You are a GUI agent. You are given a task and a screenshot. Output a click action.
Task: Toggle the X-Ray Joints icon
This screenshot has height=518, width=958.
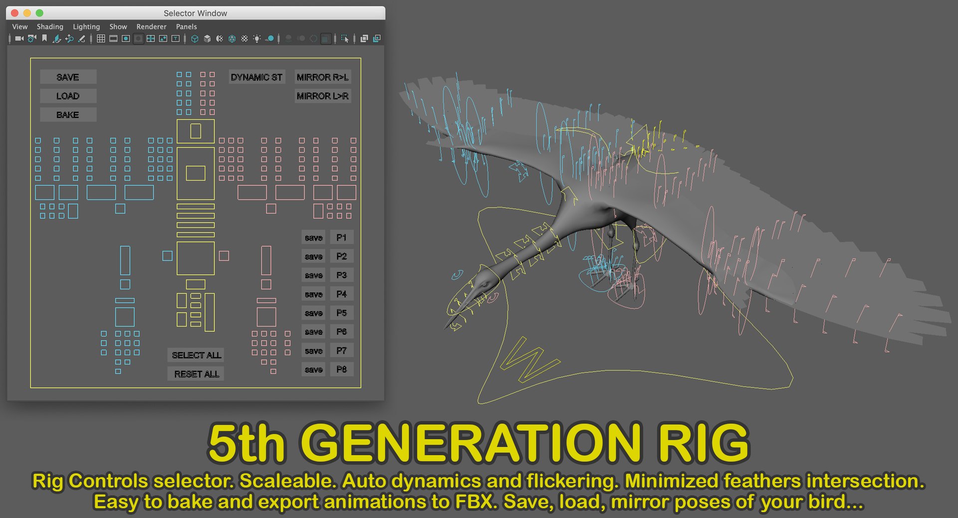[x=377, y=38]
